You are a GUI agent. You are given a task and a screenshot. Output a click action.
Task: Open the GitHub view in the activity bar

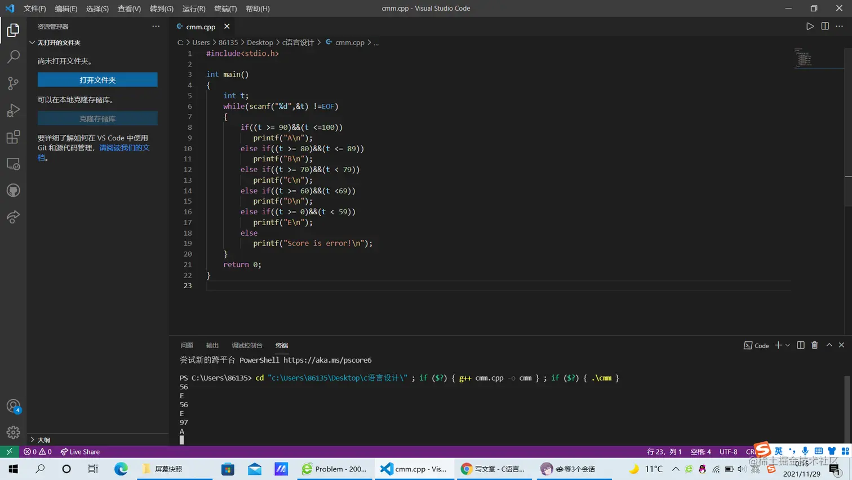click(13, 191)
